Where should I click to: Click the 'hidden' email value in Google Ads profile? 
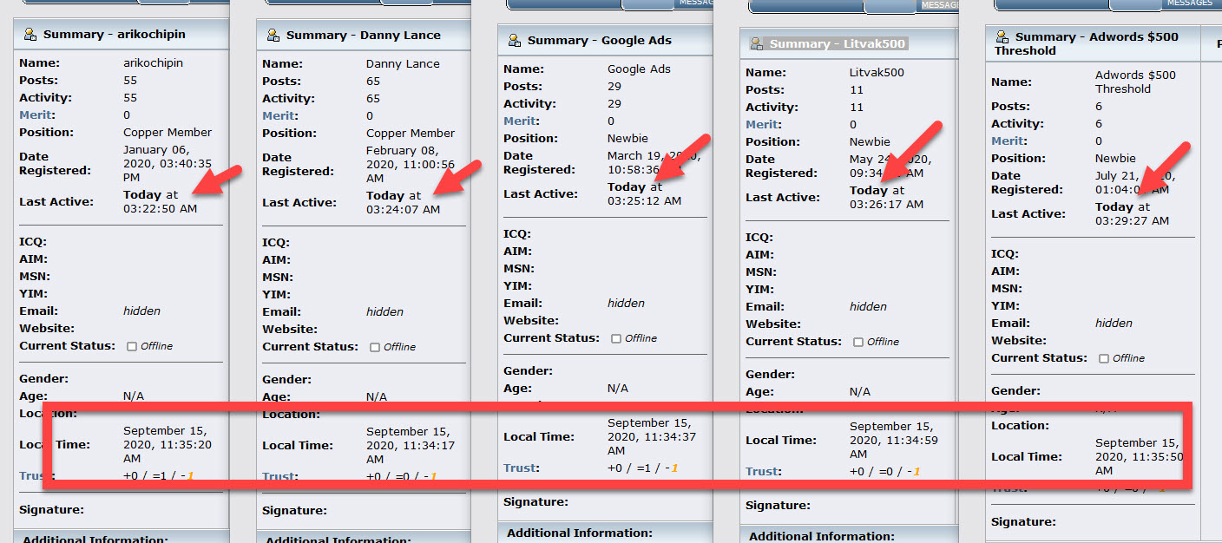pyautogui.click(x=626, y=304)
